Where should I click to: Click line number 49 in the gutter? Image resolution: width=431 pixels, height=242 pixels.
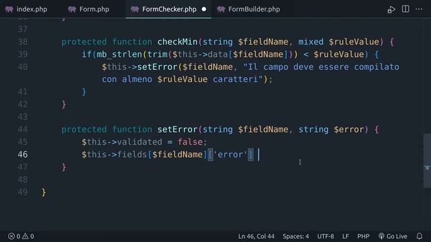click(22, 192)
